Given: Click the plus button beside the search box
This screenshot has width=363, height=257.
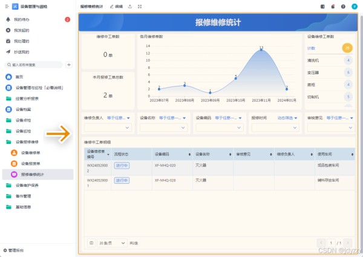Looking at the screenshot, I should (x=69, y=65).
